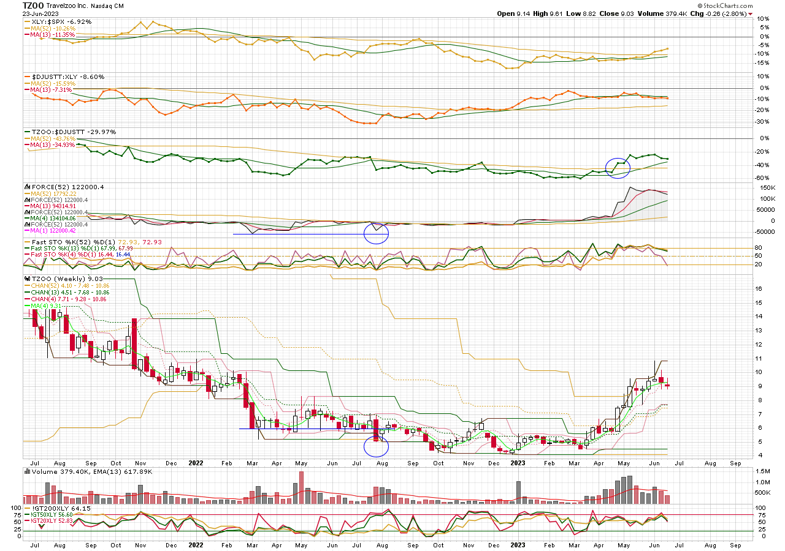The height and width of the screenshot is (551, 785).
Task: Select the TZOO ticker symbol in header
Action: [x=34, y=5]
